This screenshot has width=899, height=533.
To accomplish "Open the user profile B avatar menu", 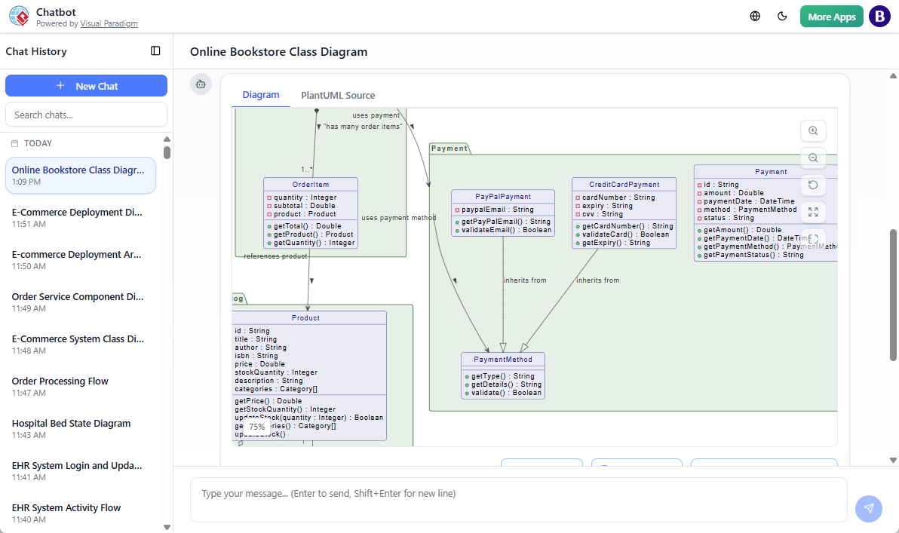I will click(x=879, y=17).
